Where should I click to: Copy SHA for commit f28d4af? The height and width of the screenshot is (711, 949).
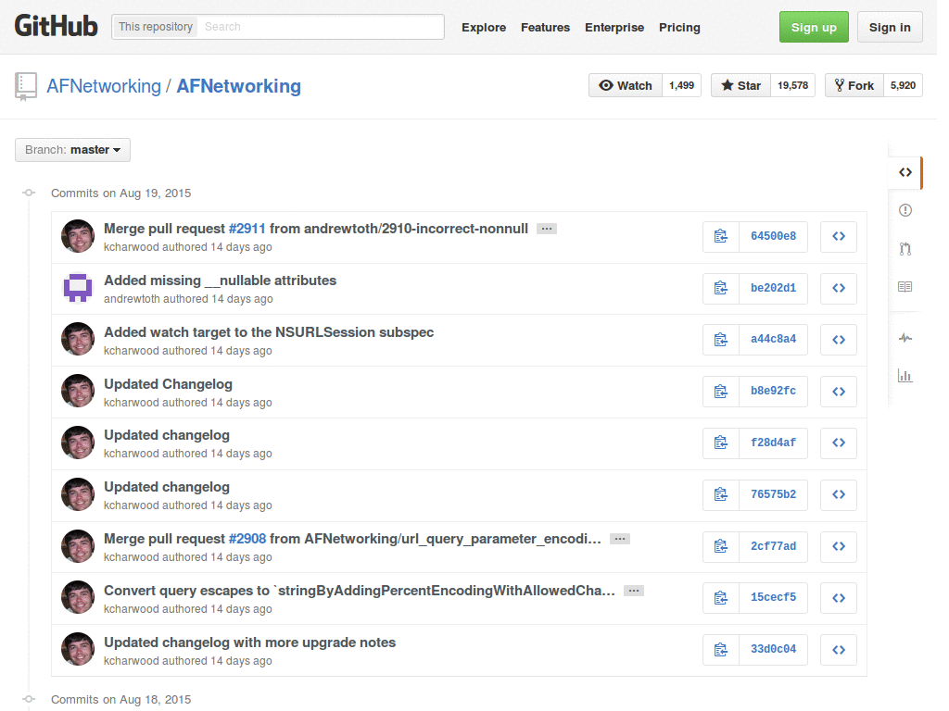pos(721,443)
